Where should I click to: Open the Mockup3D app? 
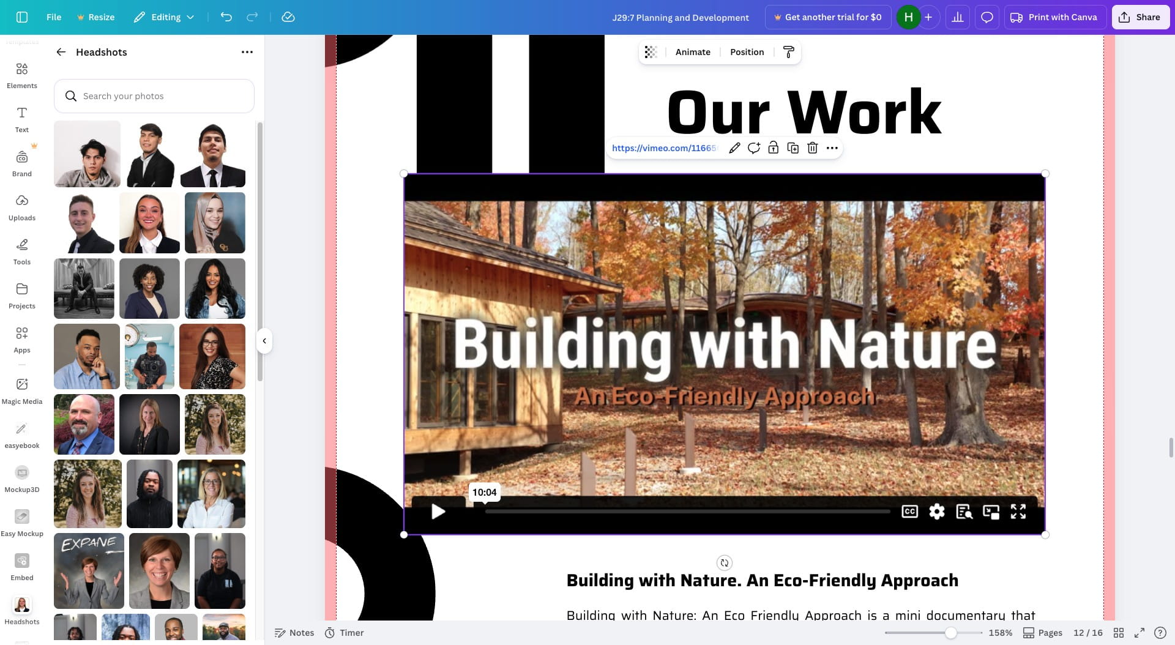click(x=22, y=480)
